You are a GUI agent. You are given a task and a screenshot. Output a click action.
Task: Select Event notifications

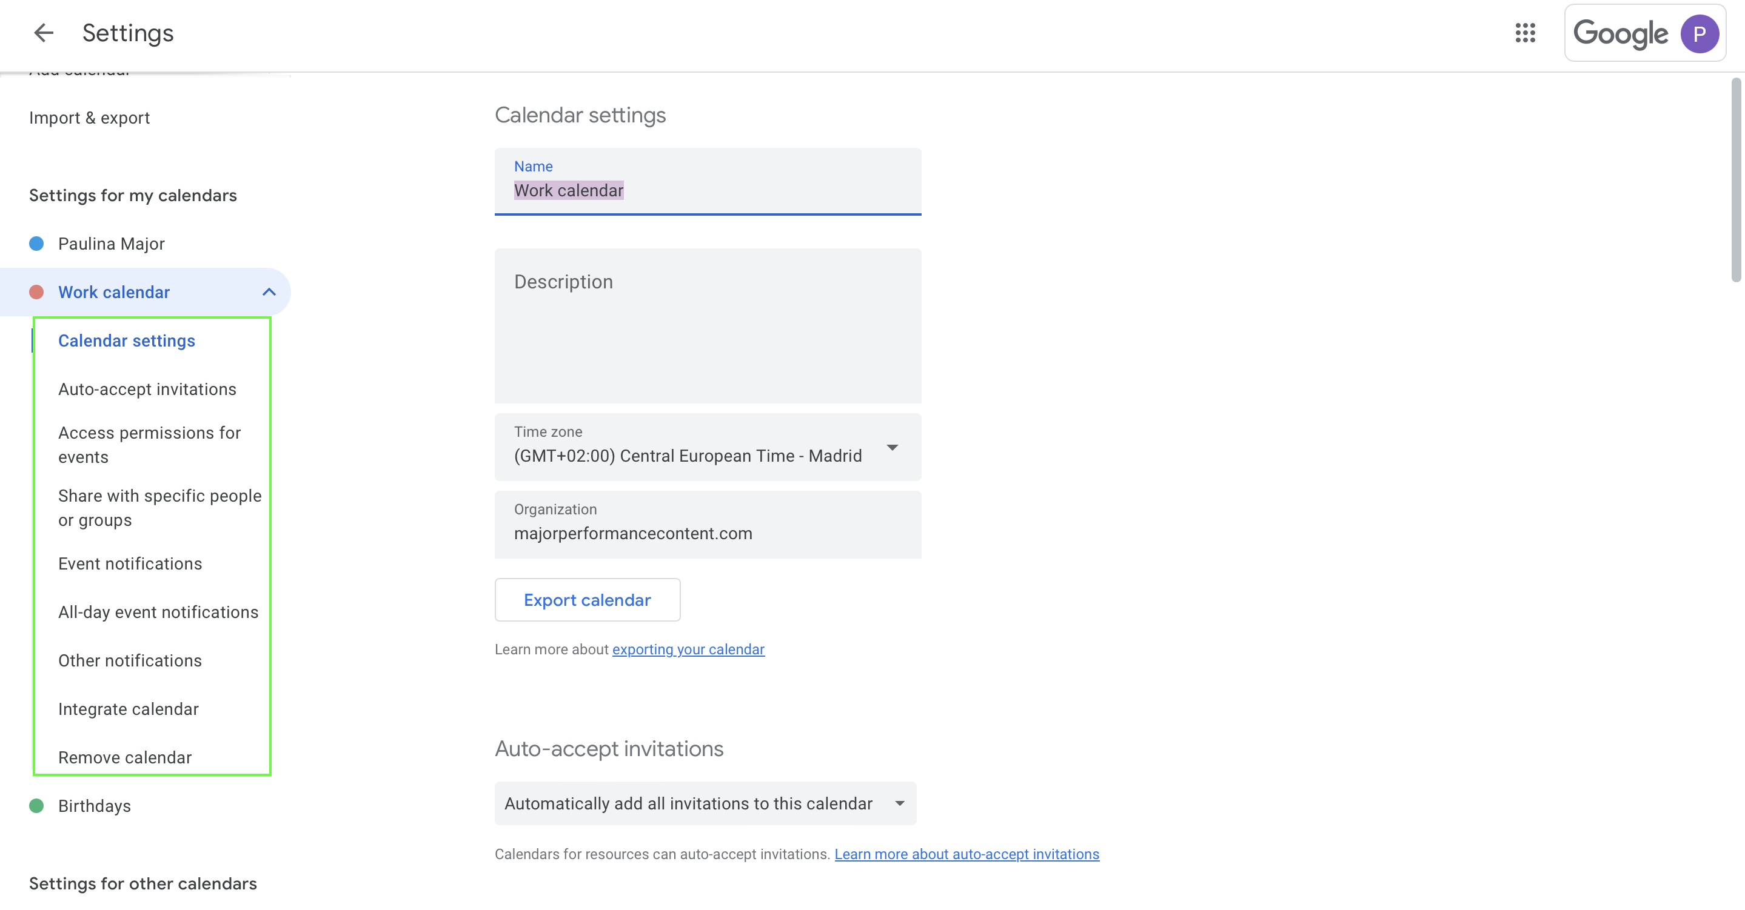[130, 563]
